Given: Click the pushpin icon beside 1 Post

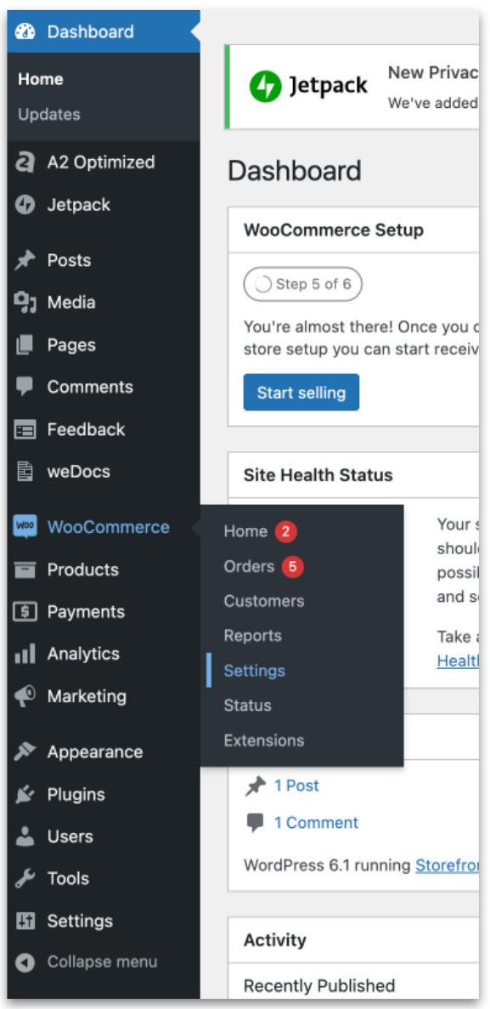Looking at the screenshot, I should 256,785.
